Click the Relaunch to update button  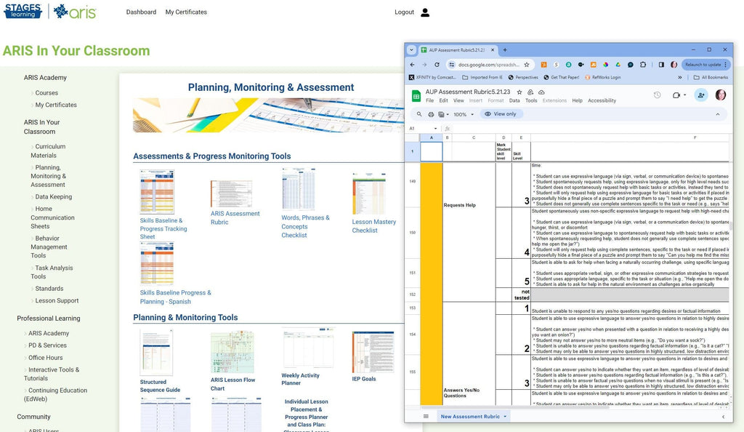[703, 65]
